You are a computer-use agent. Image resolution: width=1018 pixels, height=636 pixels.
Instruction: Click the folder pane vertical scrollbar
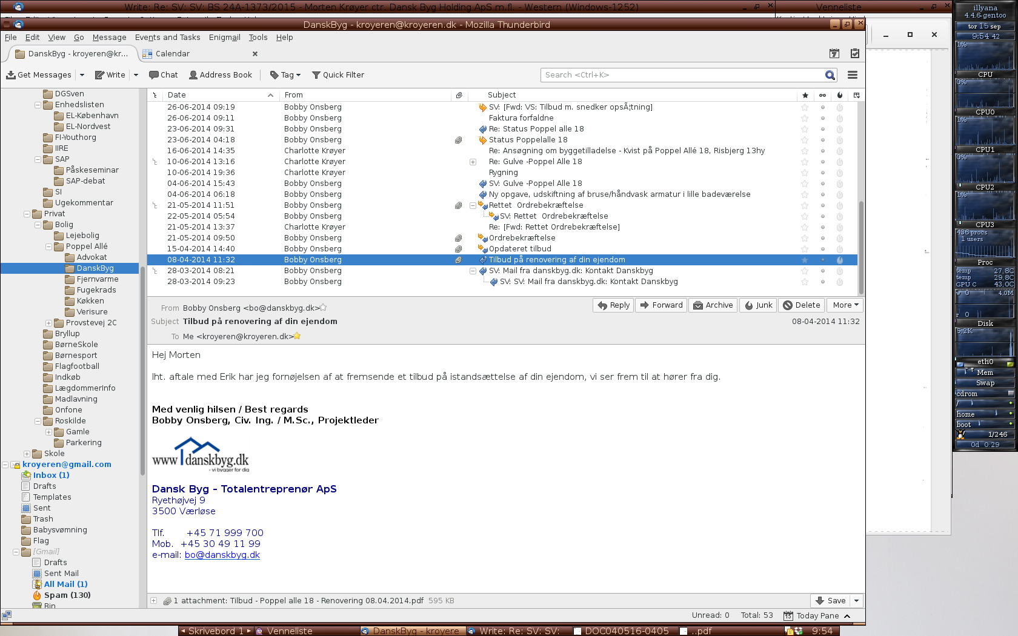click(x=143, y=363)
